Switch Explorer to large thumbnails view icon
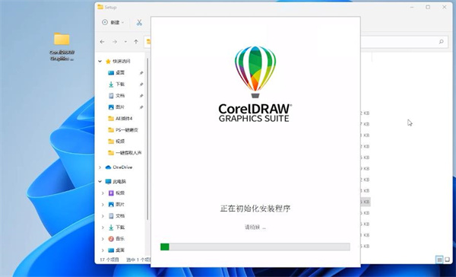Image resolution: width=456 pixels, height=277 pixels. [x=447, y=259]
